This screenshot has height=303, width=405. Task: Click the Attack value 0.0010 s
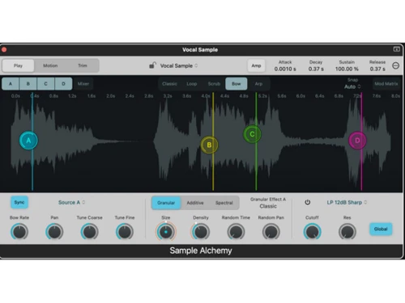(285, 69)
